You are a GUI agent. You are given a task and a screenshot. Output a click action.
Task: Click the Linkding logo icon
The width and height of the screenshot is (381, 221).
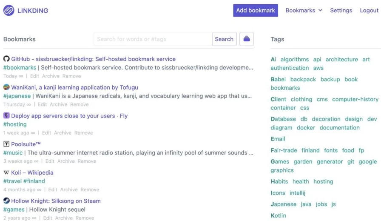[9, 11]
